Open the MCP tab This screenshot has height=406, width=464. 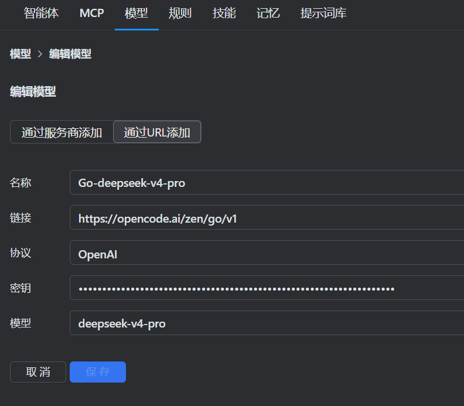pos(92,13)
